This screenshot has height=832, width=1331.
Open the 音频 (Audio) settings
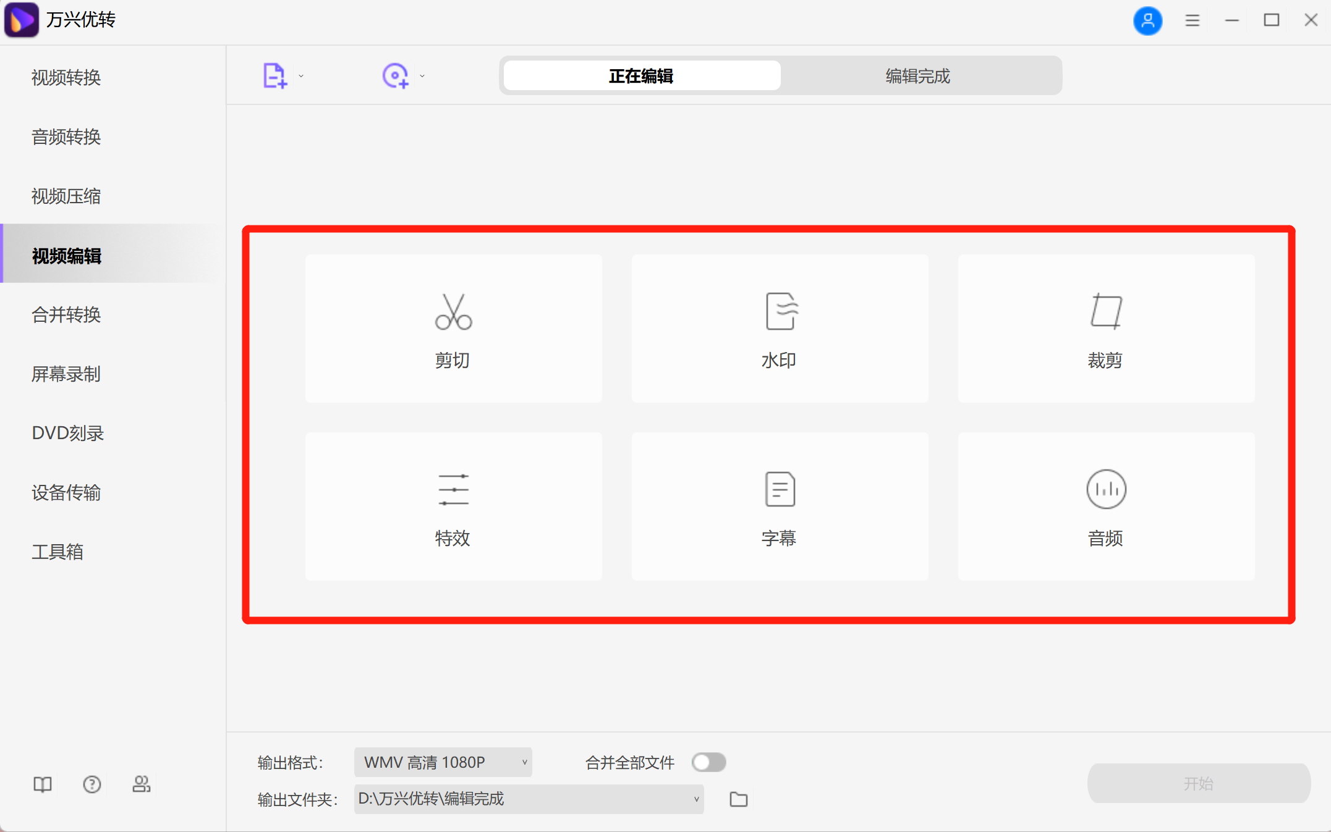pyautogui.click(x=1106, y=506)
